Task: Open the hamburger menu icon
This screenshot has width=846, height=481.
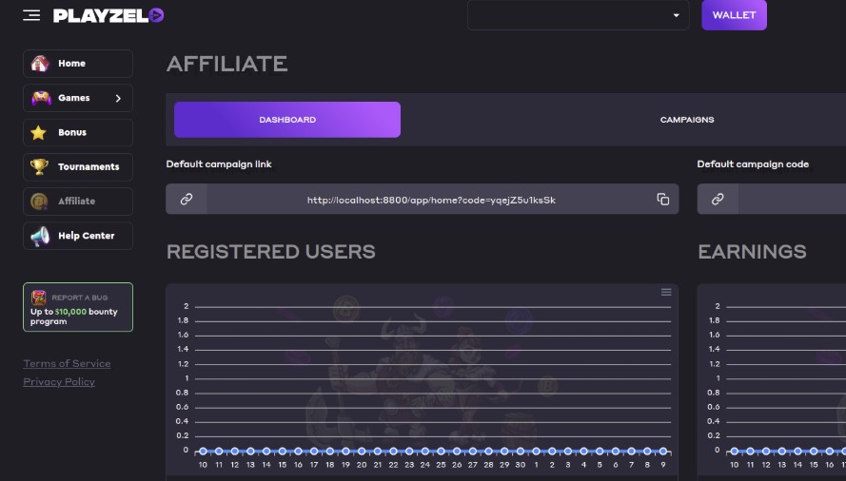Action: 31,15
